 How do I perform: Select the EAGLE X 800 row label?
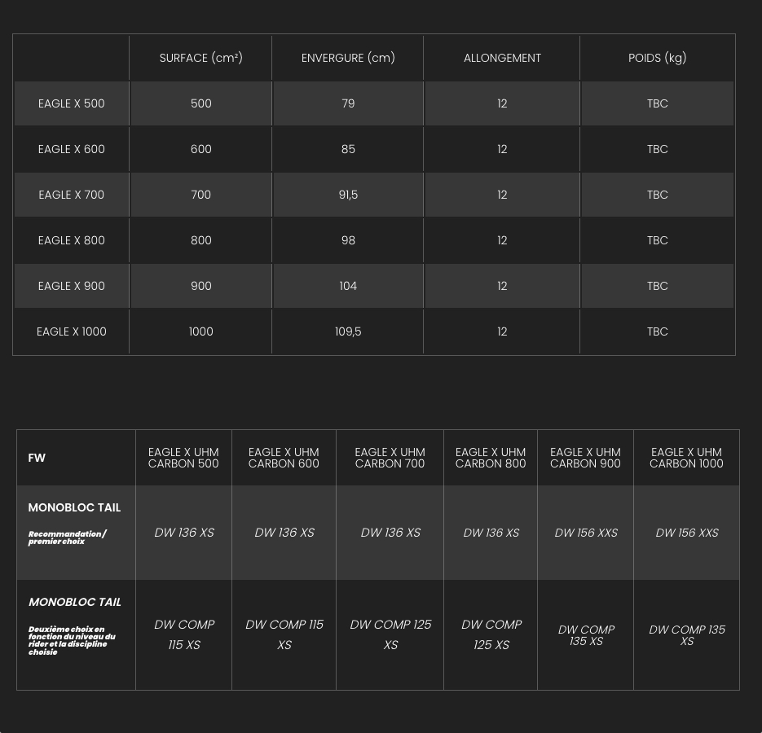72,240
